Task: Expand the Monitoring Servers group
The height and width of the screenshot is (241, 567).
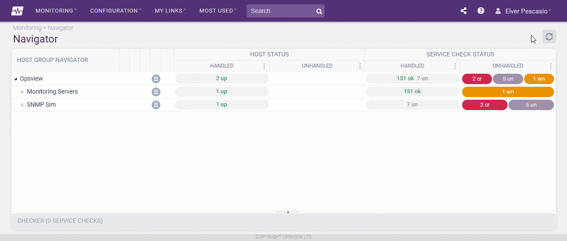Action: pos(23,92)
